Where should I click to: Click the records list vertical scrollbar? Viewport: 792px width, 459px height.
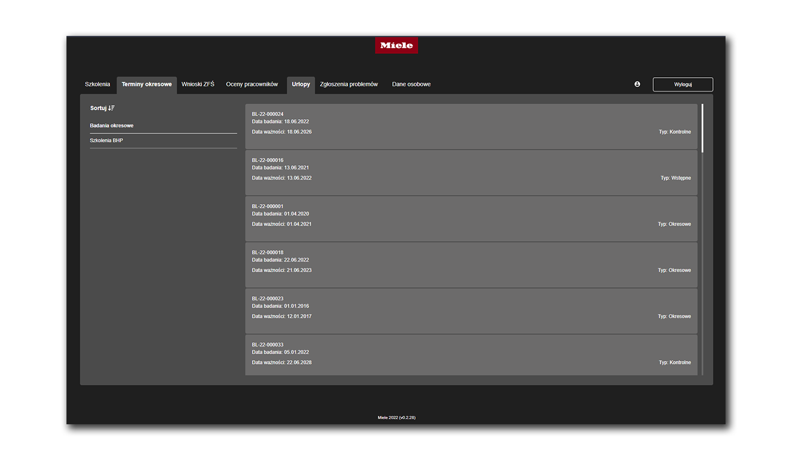(703, 239)
